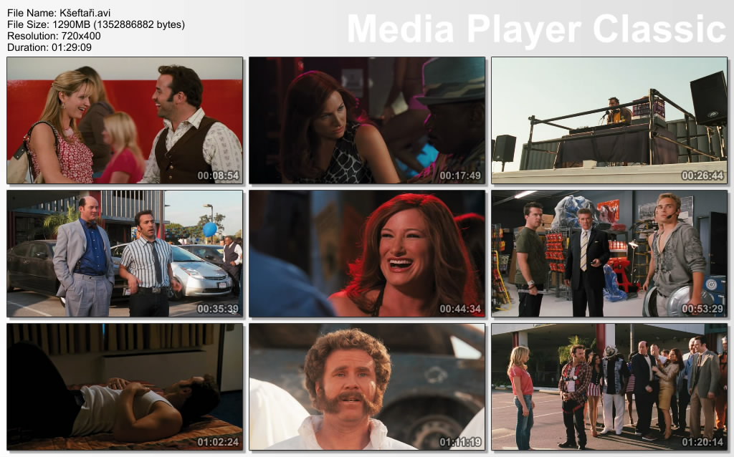Click the 00:35:39 timestamp label
Image resolution: width=734 pixels, height=457 pixels.
click(x=218, y=309)
